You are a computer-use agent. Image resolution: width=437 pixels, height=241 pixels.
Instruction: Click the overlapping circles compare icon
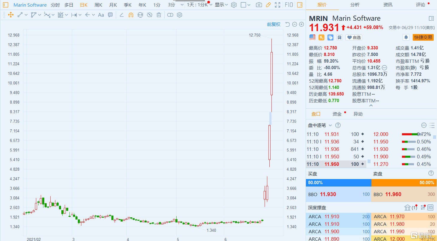point(170,15)
